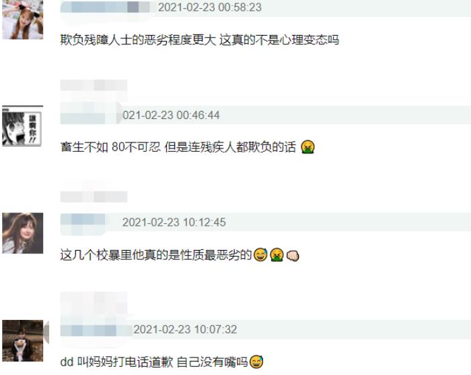Select comment text starting 欺负残障人士
This screenshot has height=375, width=471.
pyautogui.click(x=200, y=40)
